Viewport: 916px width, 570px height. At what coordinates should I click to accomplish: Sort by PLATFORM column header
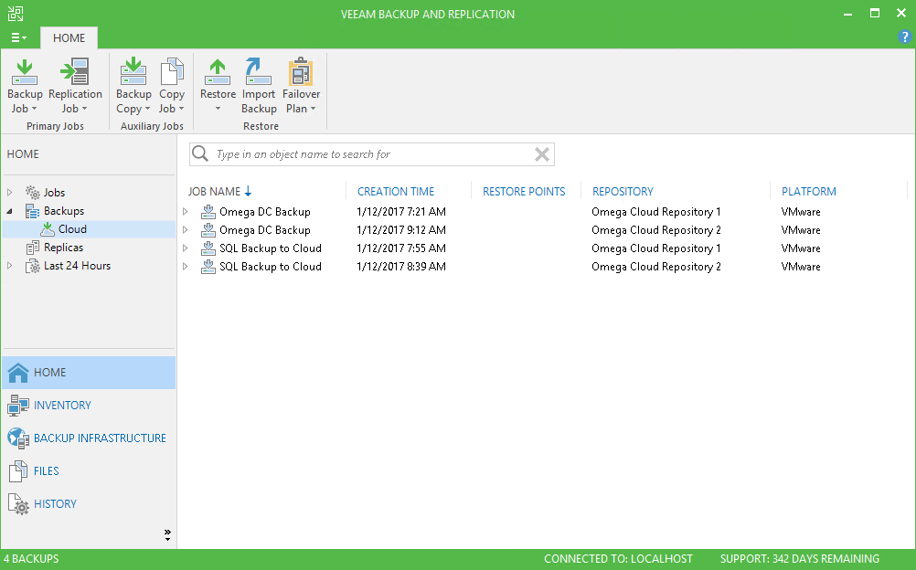click(x=808, y=192)
